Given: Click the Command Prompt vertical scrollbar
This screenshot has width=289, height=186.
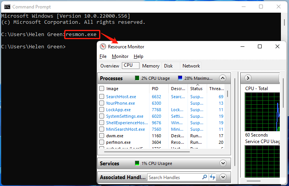Looking at the screenshot, I should click(x=284, y=22).
